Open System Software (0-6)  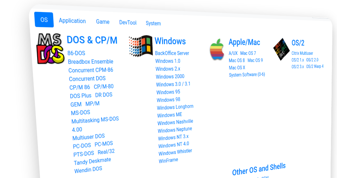click(x=247, y=75)
